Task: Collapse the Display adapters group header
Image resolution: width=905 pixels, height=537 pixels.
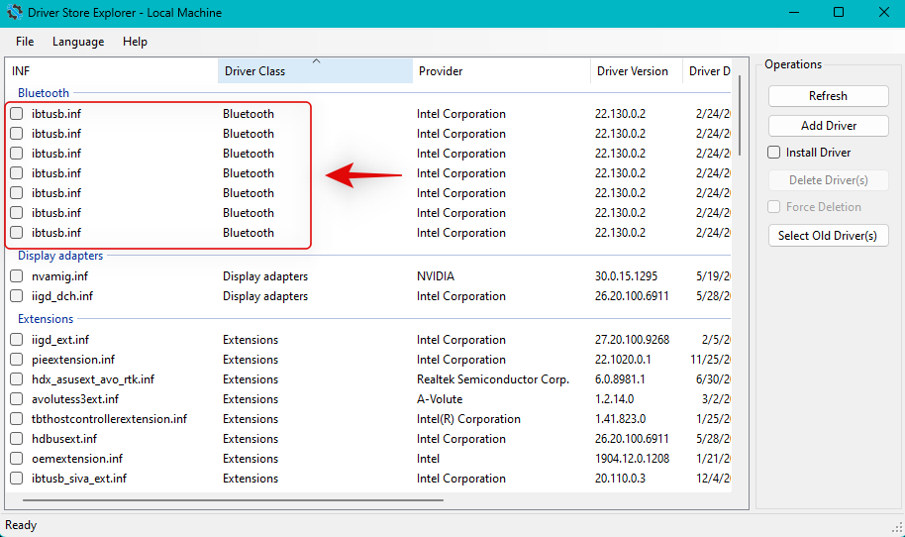Action: pyautogui.click(x=60, y=256)
